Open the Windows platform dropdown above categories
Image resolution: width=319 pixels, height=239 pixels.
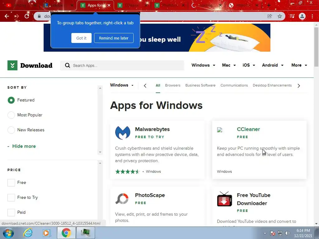tap(122, 85)
